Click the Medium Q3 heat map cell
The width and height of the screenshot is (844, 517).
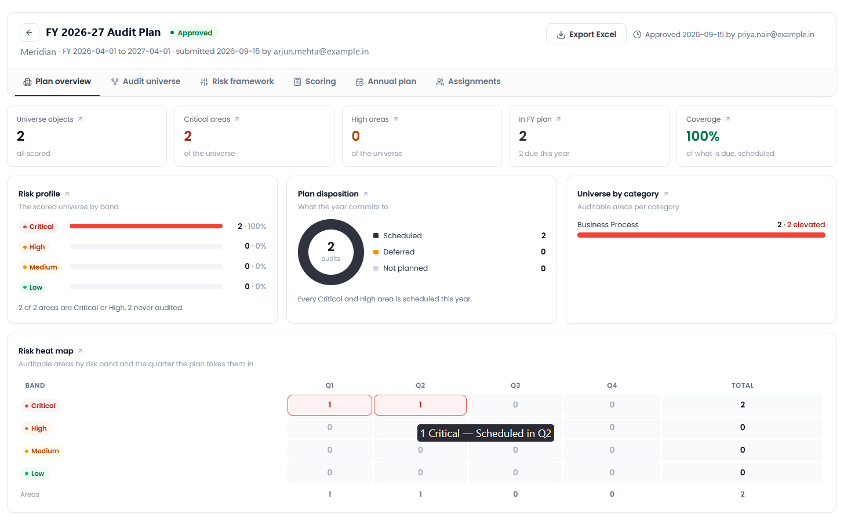point(515,450)
